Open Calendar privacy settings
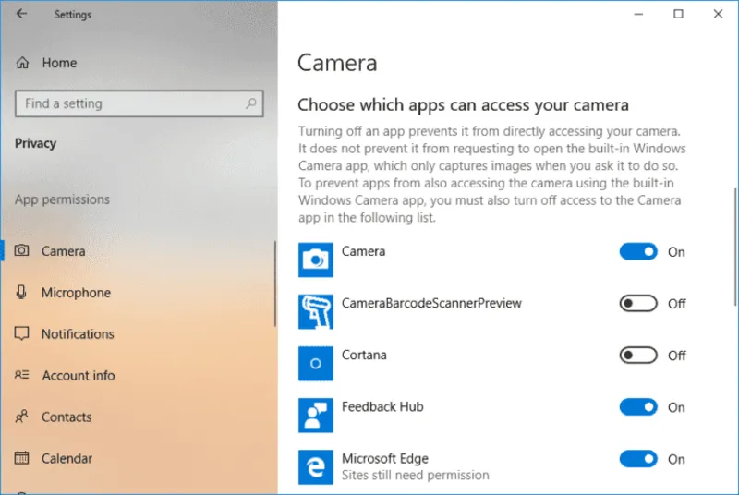Viewport: 739px width, 495px height. click(x=67, y=459)
